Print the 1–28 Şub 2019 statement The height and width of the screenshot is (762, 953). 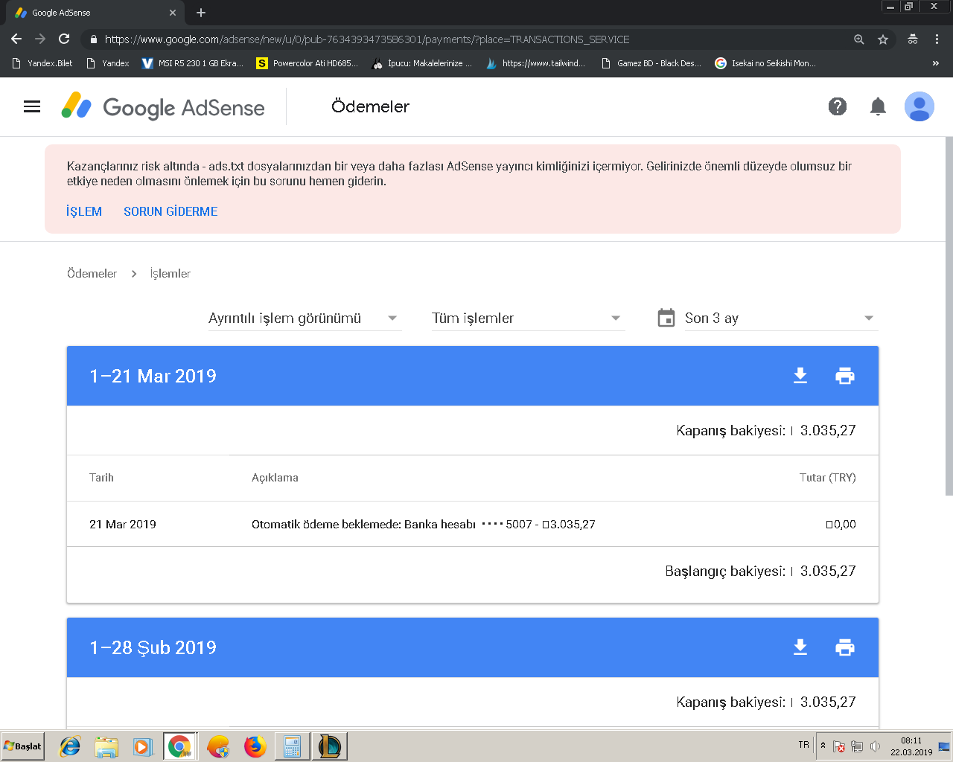pos(845,647)
